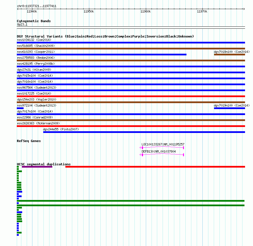Click the 11960k ruler tick label
253x246 pixels.
(146, 11)
